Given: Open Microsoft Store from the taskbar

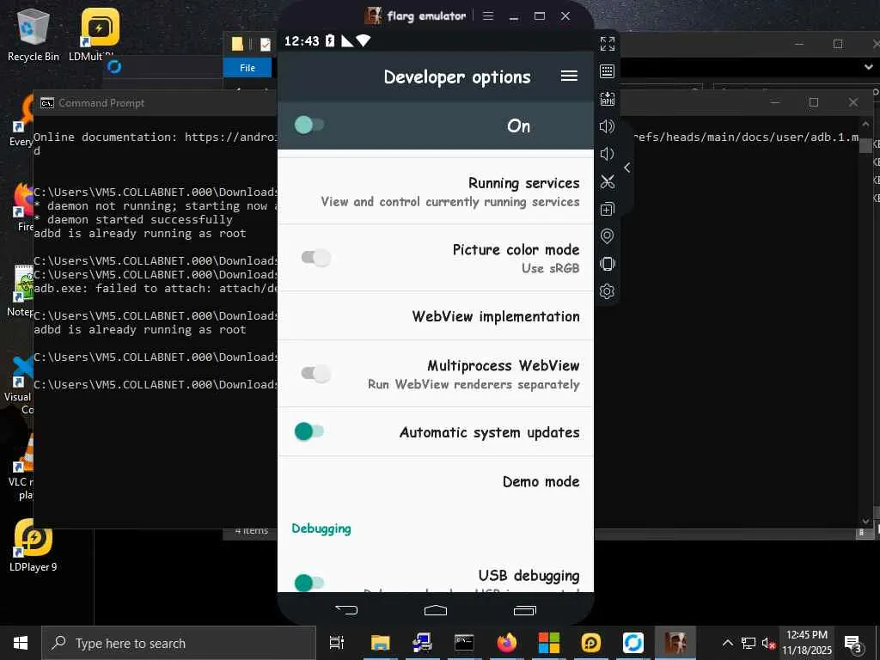Looking at the screenshot, I should (x=549, y=643).
